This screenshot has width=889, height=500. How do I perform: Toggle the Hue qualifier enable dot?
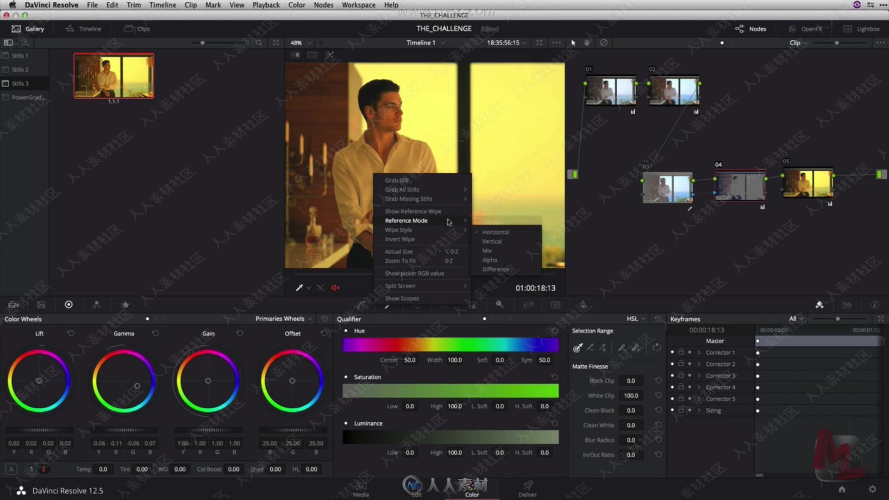[x=346, y=331]
